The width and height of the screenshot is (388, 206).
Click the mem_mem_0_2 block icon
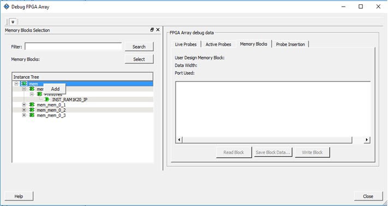click(x=32, y=110)
